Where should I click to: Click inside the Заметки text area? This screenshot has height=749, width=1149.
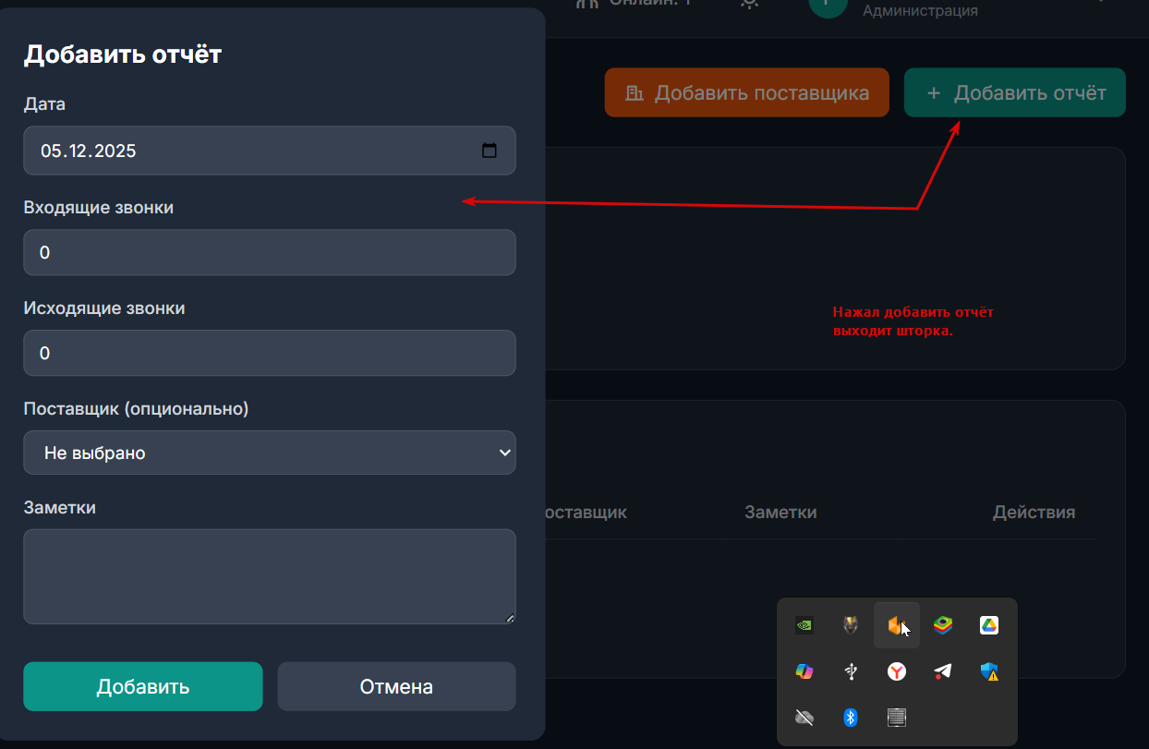coord(270,576)
